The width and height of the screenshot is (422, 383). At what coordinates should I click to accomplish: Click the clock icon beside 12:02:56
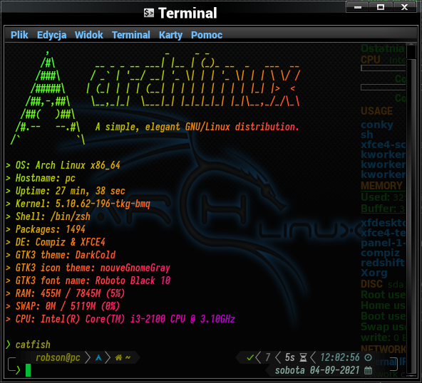coord(368,357)
